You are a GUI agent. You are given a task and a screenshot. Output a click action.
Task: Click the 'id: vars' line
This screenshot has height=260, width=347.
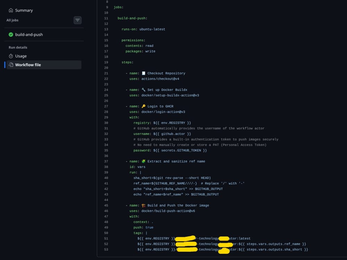[137, 167]
